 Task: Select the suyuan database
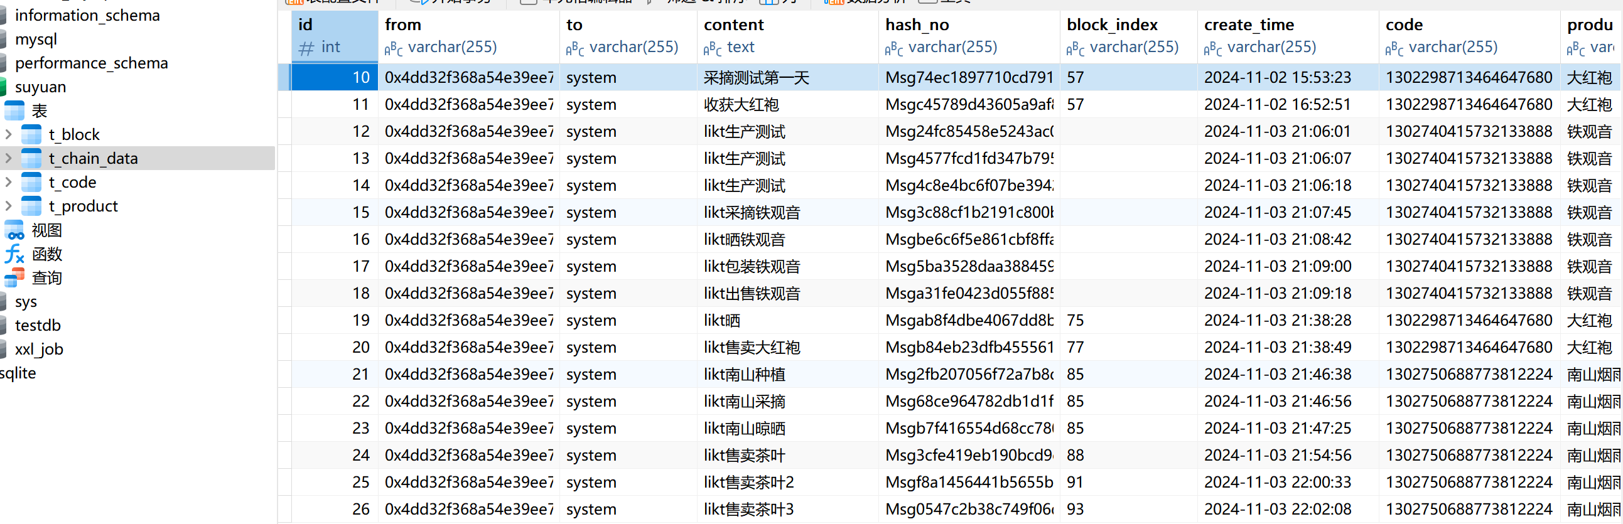[x=40, y=87]
